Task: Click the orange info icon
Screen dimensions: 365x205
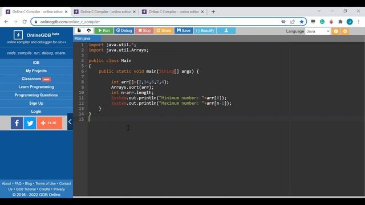Action: (x=336, y=31)
